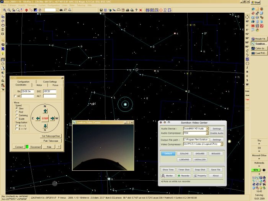The width and height of the screenshot is (268, 201).
Task: Click the RA coordinate input field
Action: click(x=27, y=92)
